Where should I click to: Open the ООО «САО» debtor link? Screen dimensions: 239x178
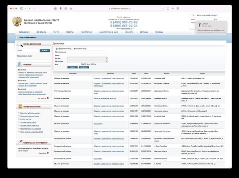98,159
